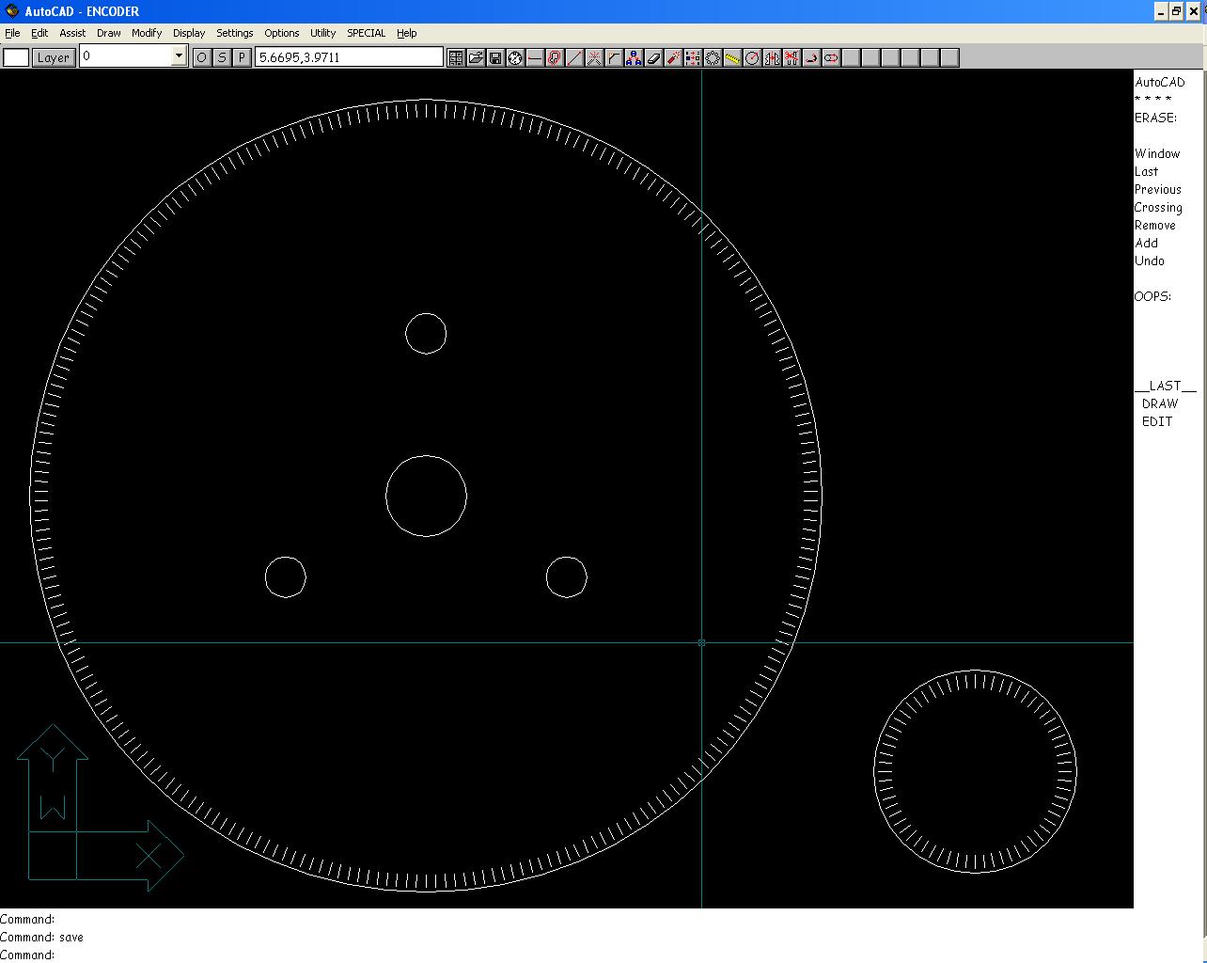Open the Draw menu

coord(109,33)
